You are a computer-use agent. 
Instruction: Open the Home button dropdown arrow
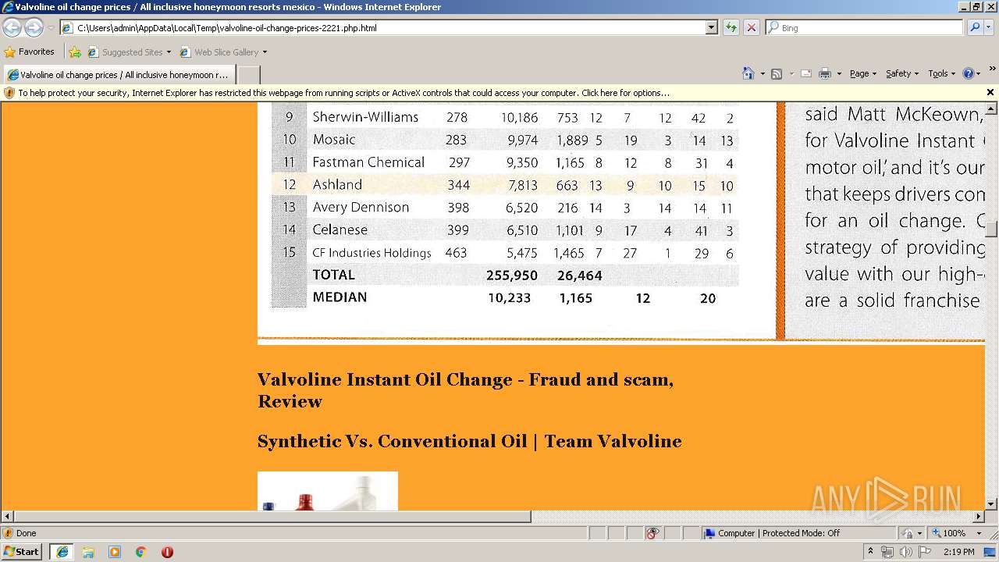pos(763,73)
